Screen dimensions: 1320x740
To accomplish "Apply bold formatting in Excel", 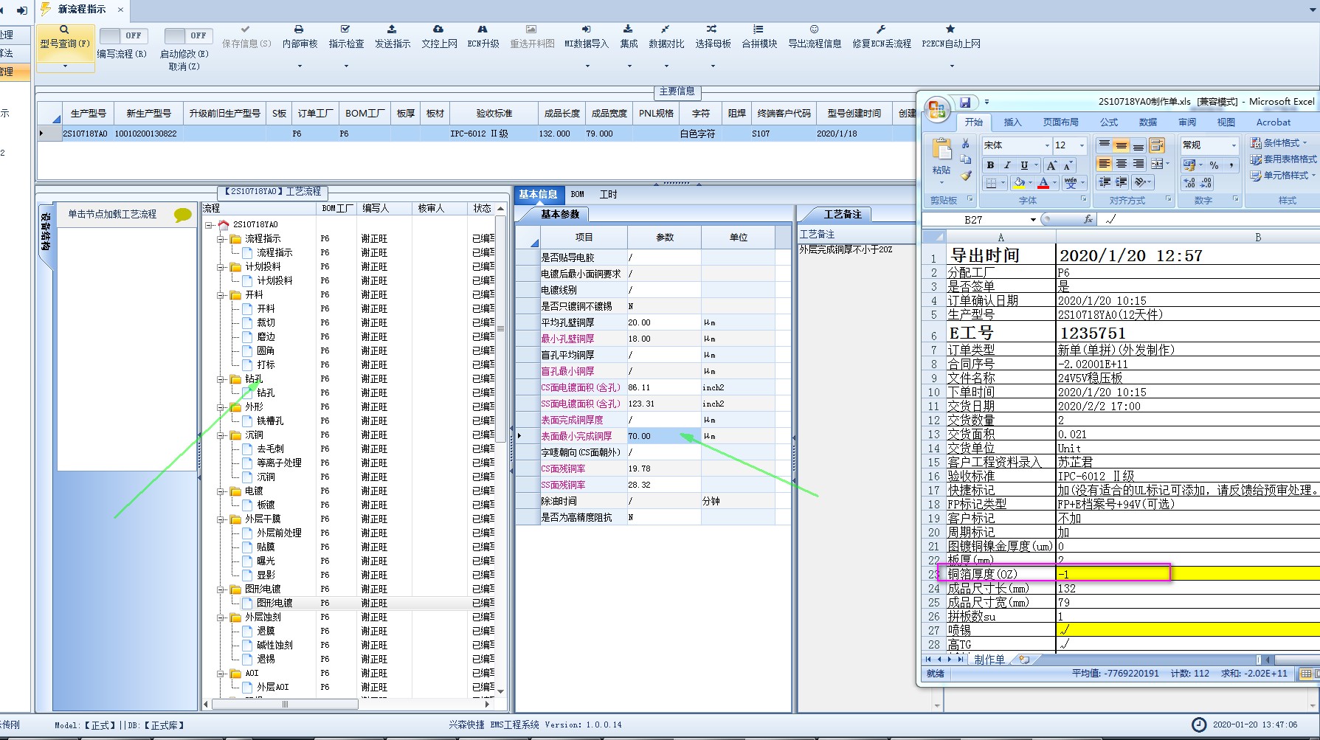I will [990, 165].
